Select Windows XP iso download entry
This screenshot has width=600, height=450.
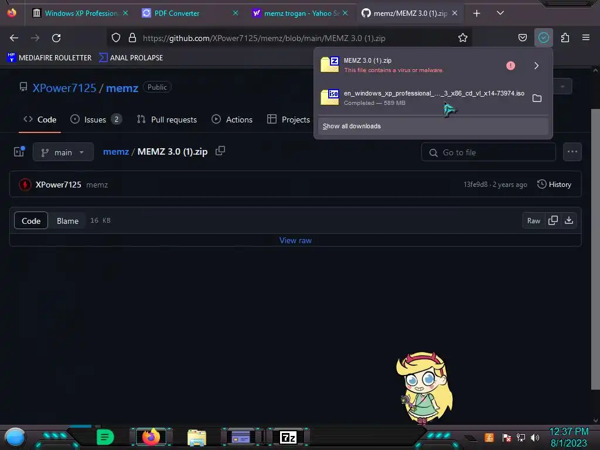(423, 98)
